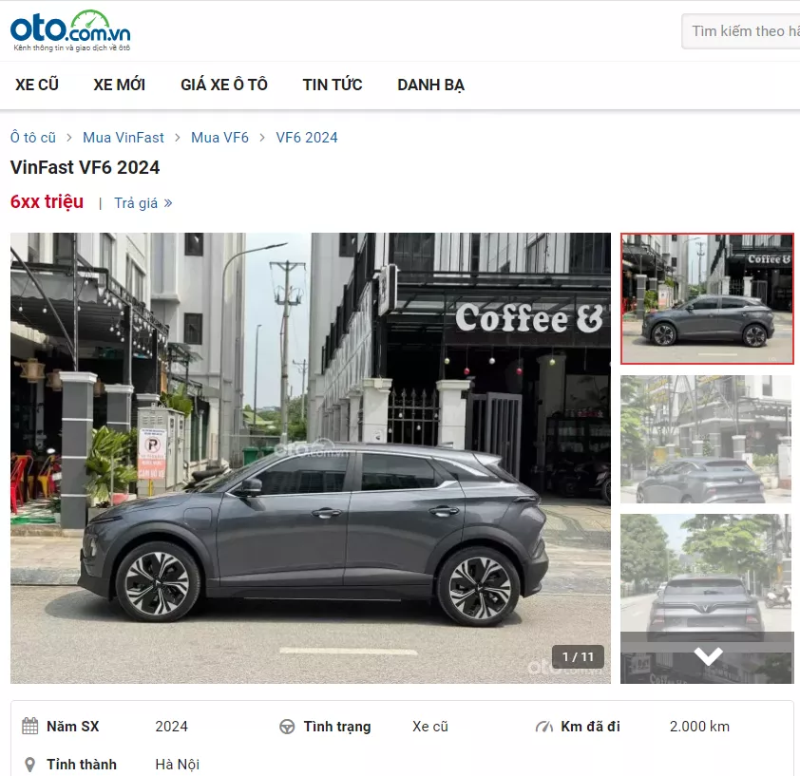
Task: Click the Ô tô cũ breadcrumb link
Action: click(x=33, y=138)
